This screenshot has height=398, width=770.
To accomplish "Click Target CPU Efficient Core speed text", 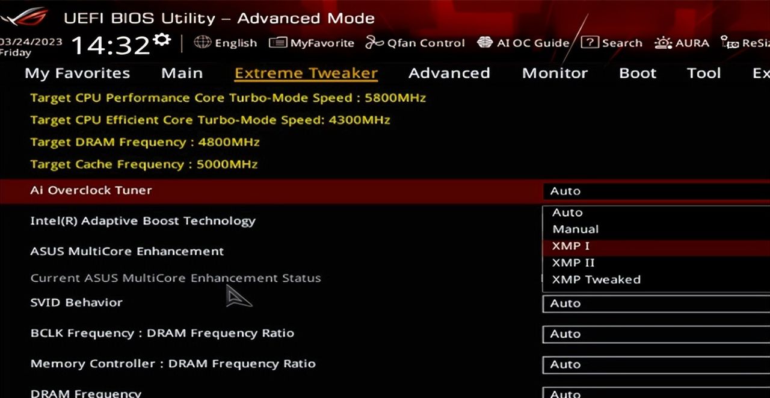I will (x=210, y=120).
